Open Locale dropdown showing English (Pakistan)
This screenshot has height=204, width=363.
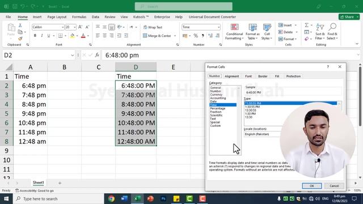pyautogui.click(x=263, y=134)
